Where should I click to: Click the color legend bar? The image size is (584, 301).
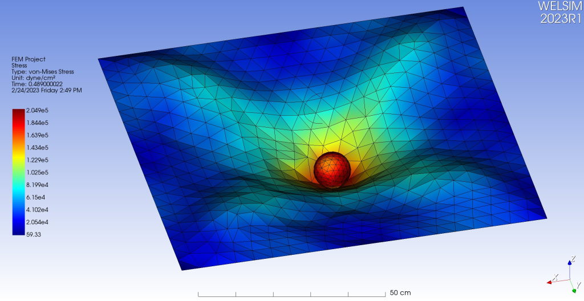18,172
